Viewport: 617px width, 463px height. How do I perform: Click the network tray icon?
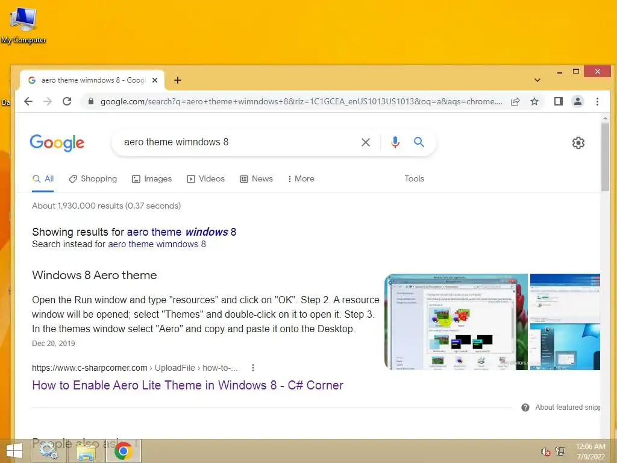(x=560, y=451)
